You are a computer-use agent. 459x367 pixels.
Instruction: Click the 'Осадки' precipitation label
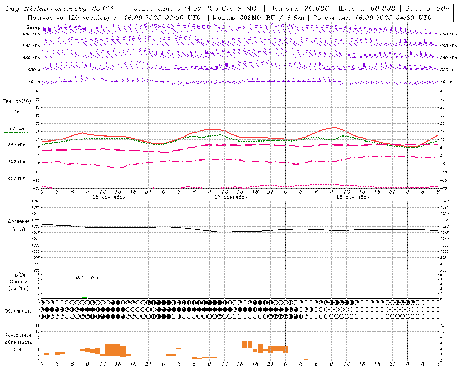(x=19, y=282)
